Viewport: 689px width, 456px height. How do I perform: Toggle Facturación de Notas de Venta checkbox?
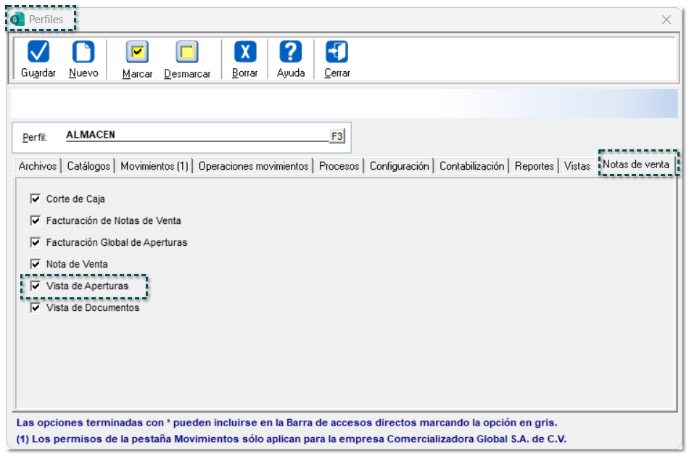(x=36, y=220)
